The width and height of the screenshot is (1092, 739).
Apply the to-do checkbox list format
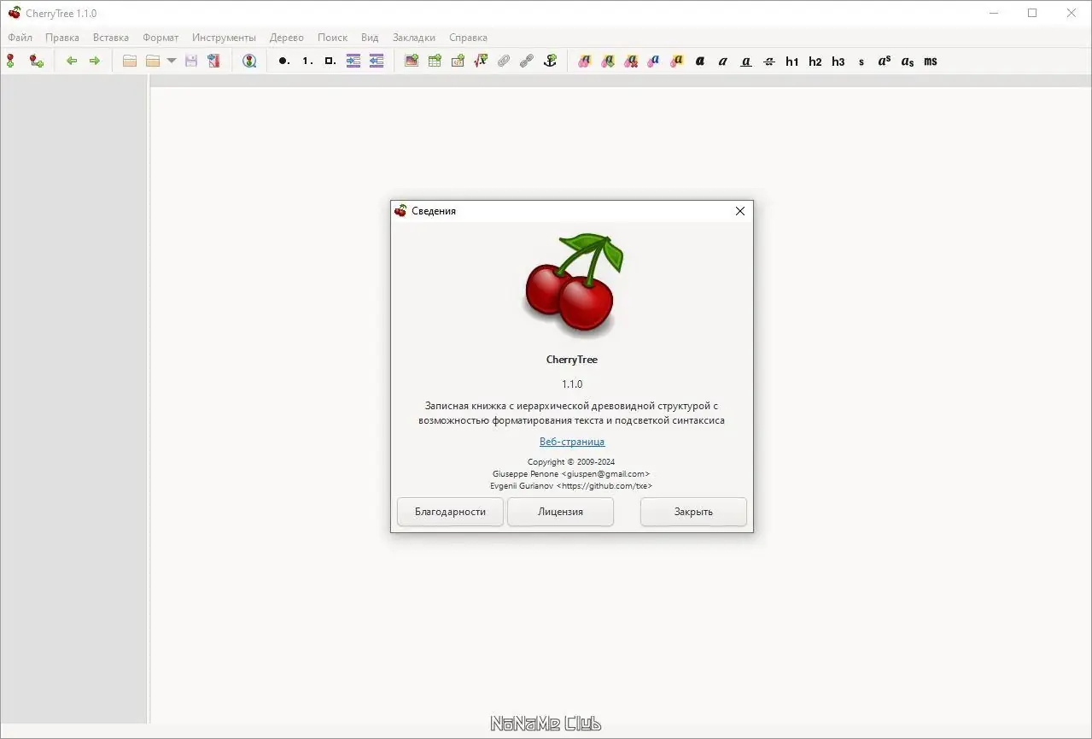330,61
